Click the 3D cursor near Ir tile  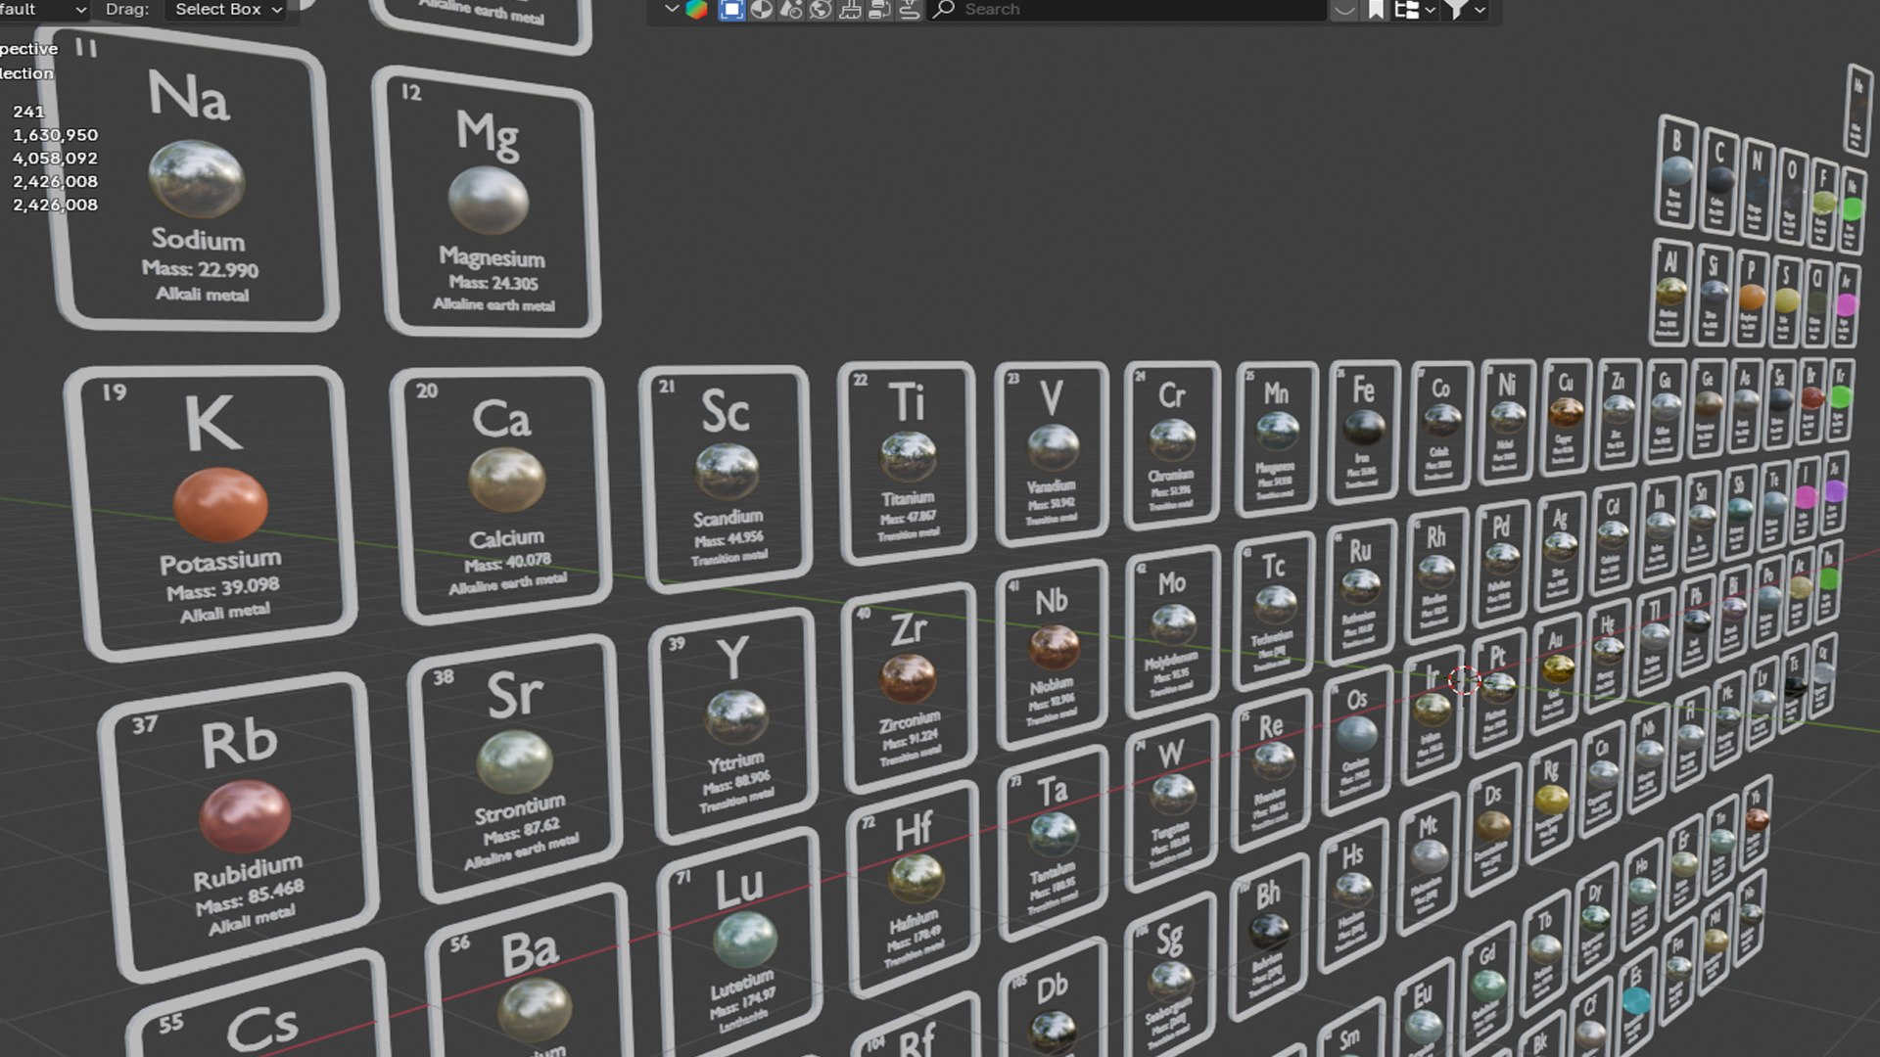point(1464,679)
